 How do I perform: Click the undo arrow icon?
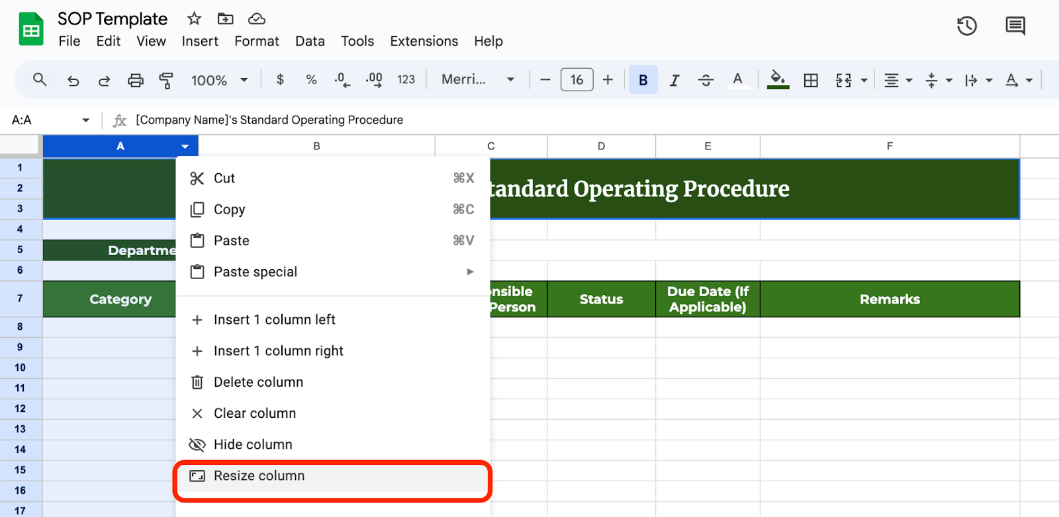pos(73,80)
